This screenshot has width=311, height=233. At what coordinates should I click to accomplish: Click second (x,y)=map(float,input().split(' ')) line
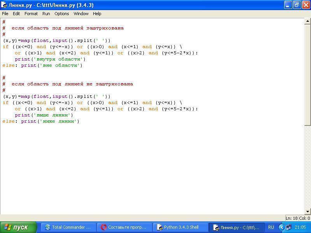56,96
